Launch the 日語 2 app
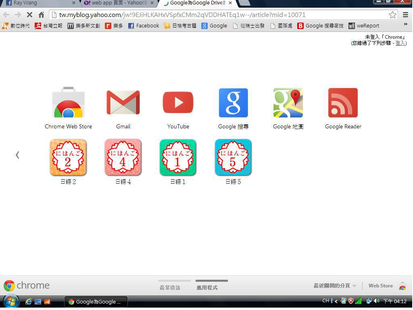The height and width of the screenshot is (310, 413). (68, 157)
